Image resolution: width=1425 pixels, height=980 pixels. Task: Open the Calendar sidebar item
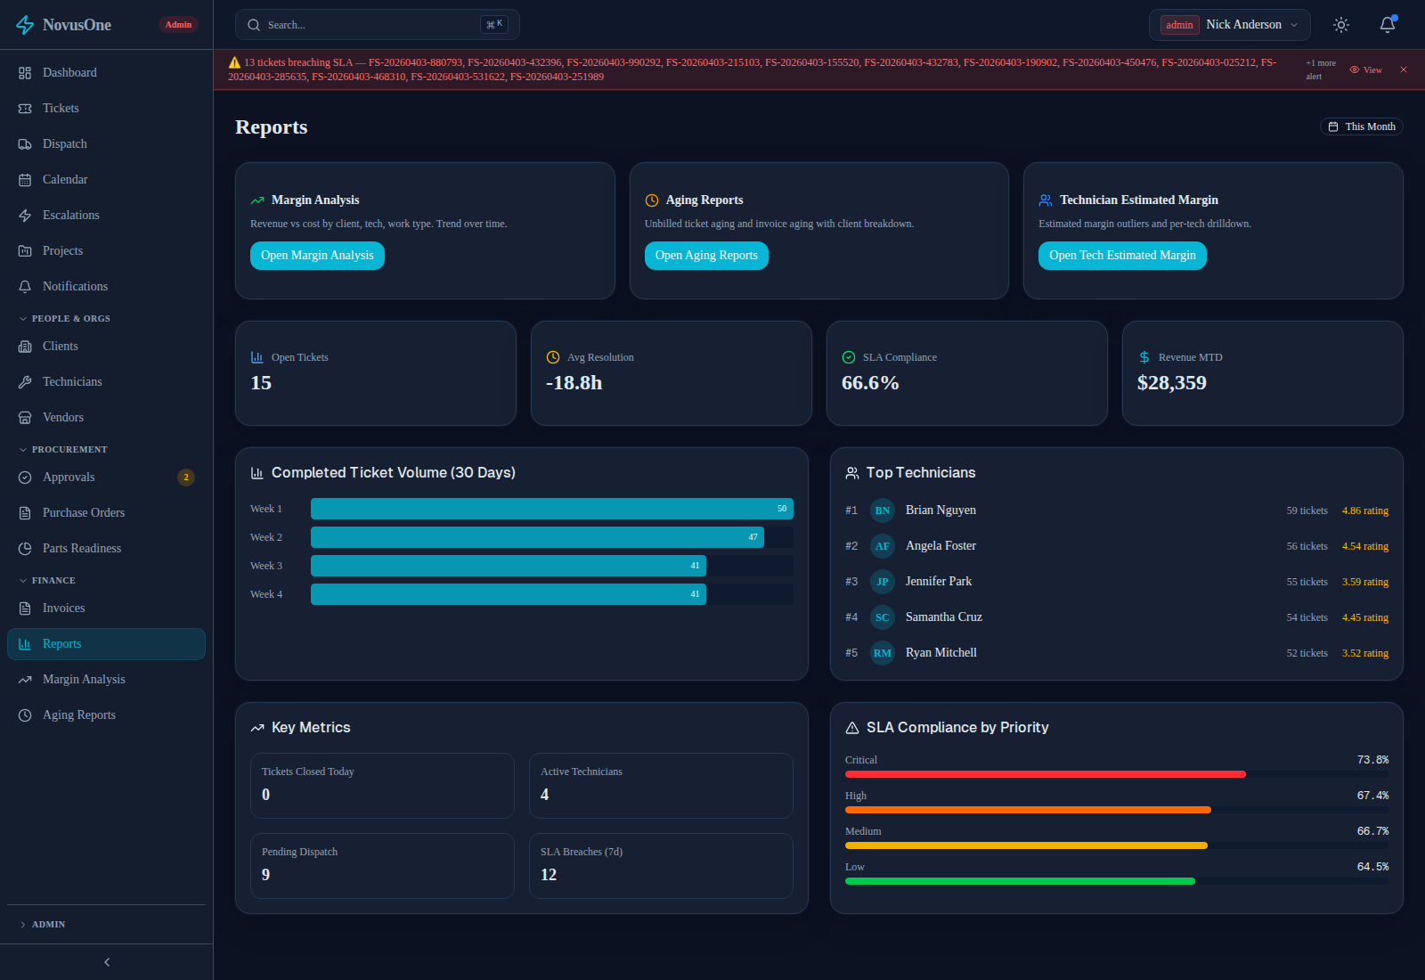106,180
